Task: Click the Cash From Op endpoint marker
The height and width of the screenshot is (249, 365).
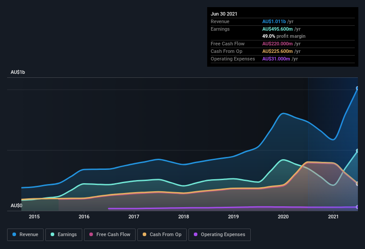Action: click(x=357, y=184)
